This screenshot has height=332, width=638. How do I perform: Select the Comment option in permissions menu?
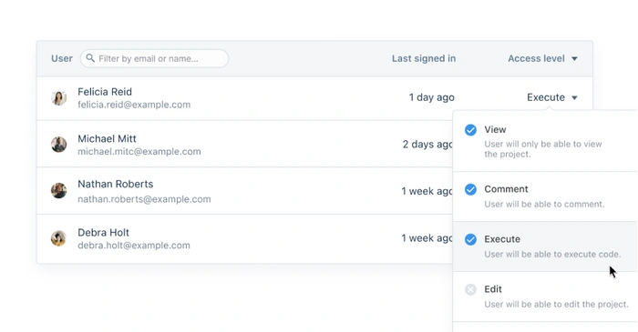[x=545, y=196]
